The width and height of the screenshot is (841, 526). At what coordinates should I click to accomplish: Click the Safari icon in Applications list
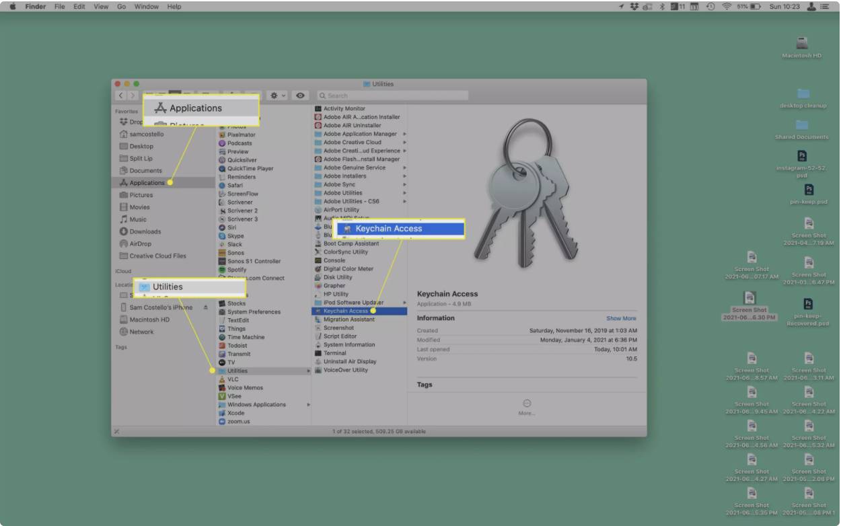(222, 186)
